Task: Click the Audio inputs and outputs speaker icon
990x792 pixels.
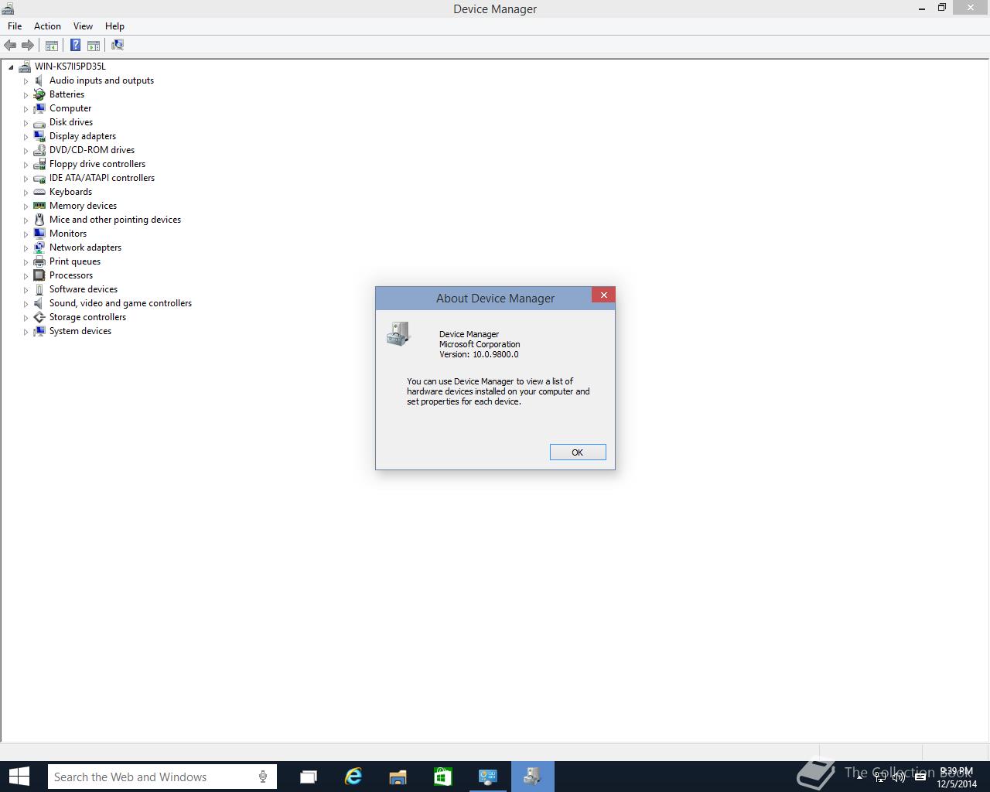Action: pyautogui.click(x=39, y=80)
